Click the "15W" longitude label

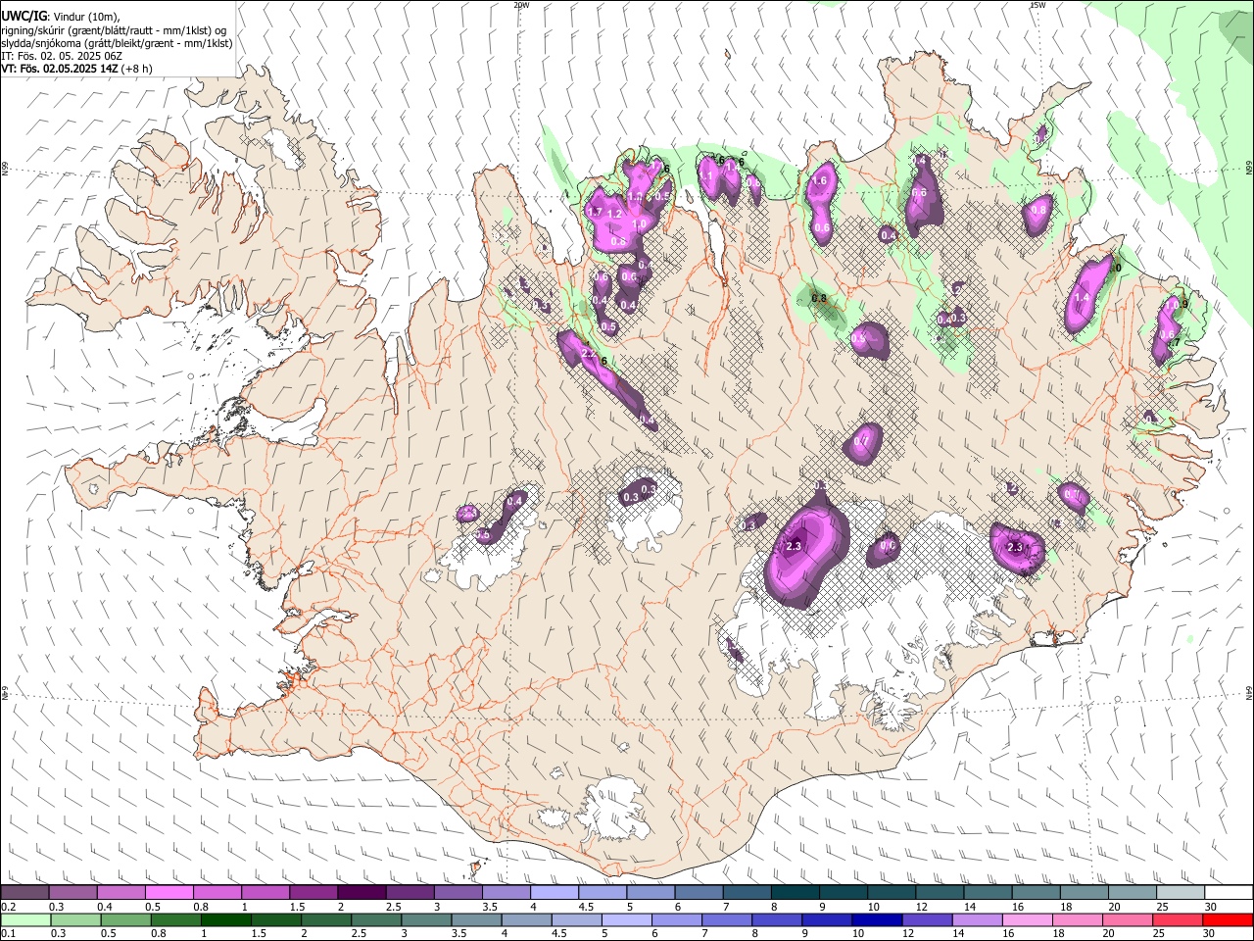[x=1037, y=5]
